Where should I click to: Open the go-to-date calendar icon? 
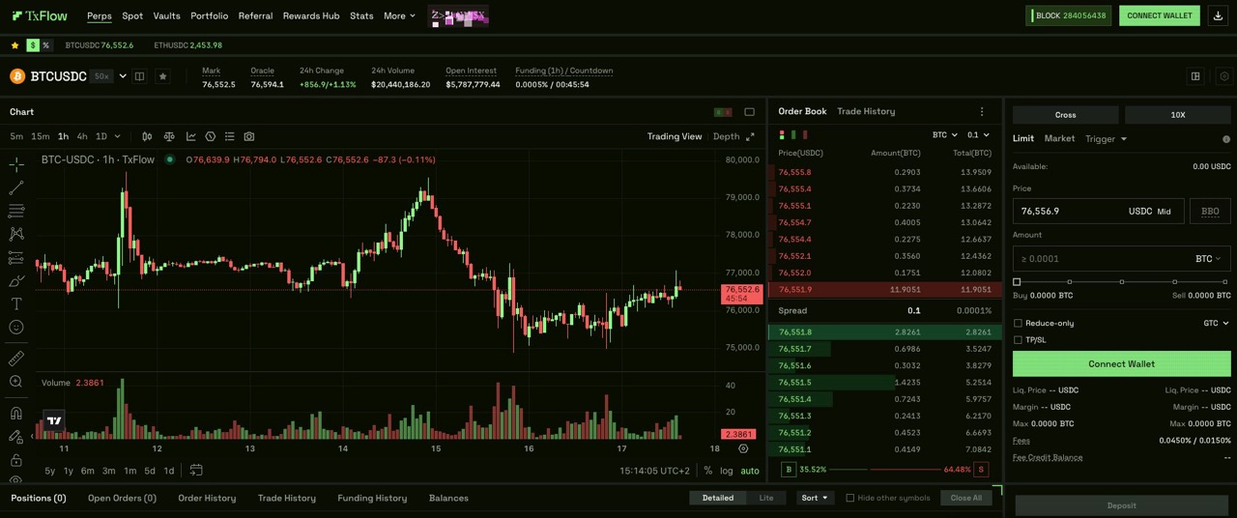coord(196,471)
